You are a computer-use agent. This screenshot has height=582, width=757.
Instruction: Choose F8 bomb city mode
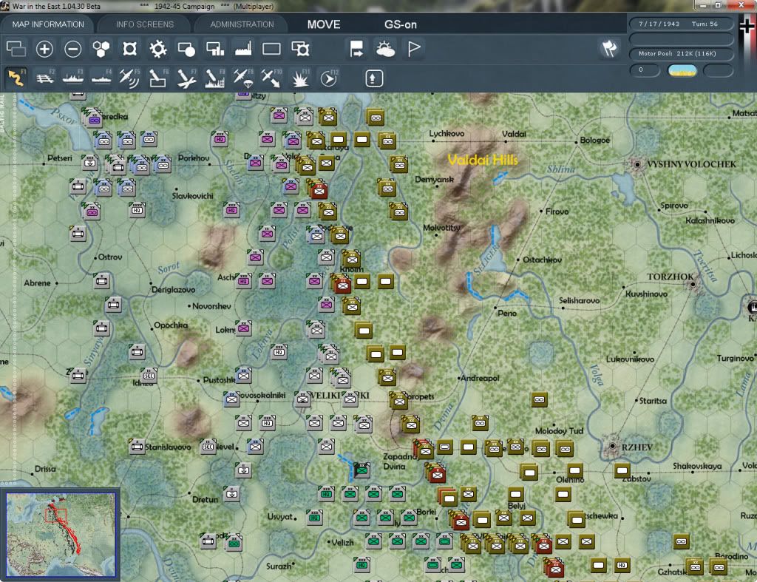pos(215,78)
